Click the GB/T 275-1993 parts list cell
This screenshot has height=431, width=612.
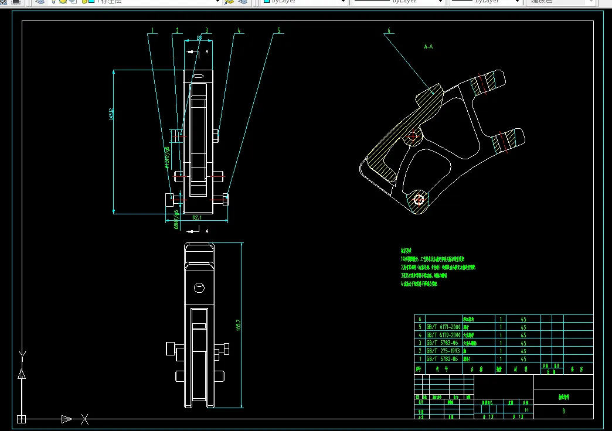[443, 351]
